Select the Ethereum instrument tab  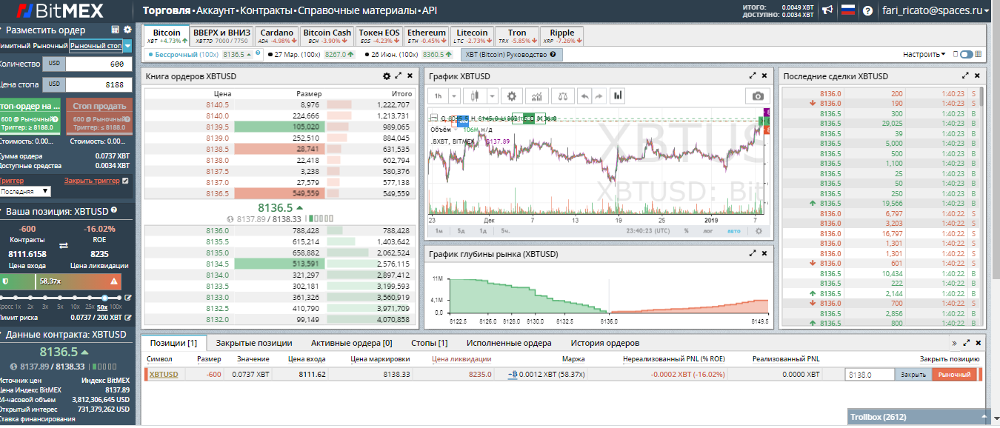click(x=427, y=36)
